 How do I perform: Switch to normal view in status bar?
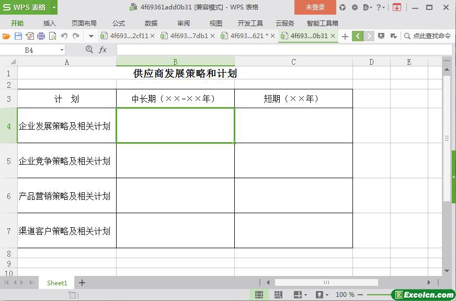pyautogui.click(x=259, y=295)
